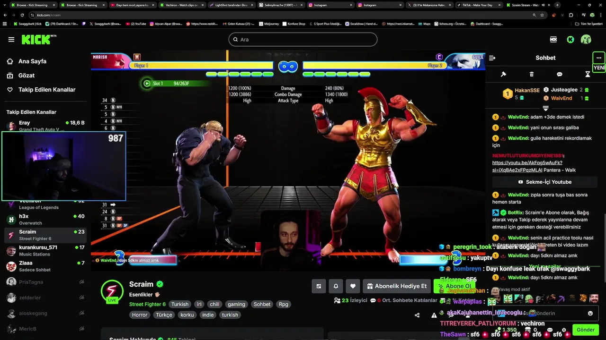Open the user avatar menu
606x340 pixels.
click(x=586, y=40)
